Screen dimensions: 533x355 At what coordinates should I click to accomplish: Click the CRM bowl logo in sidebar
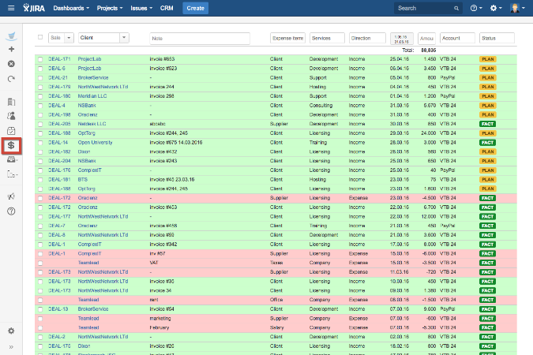click(11, 35)
